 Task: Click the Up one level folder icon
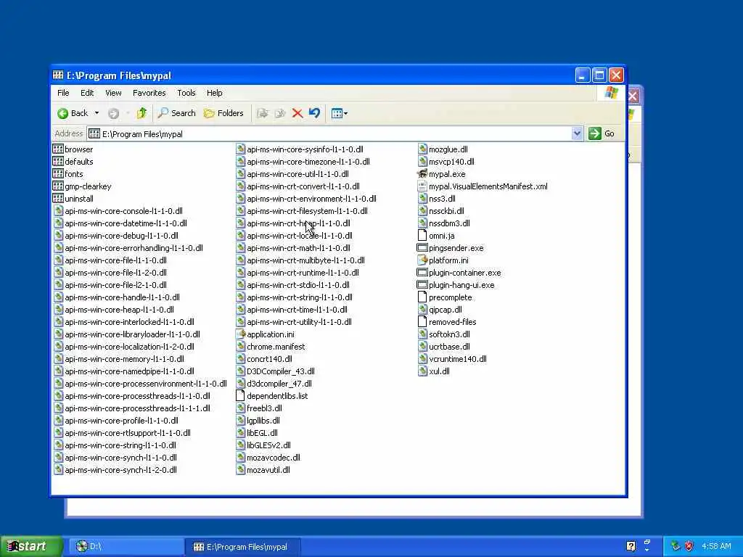click(x=141, y=113)
